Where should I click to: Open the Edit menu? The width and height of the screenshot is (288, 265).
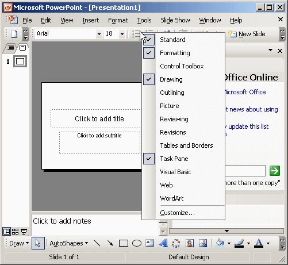click(x=46, y=20)
